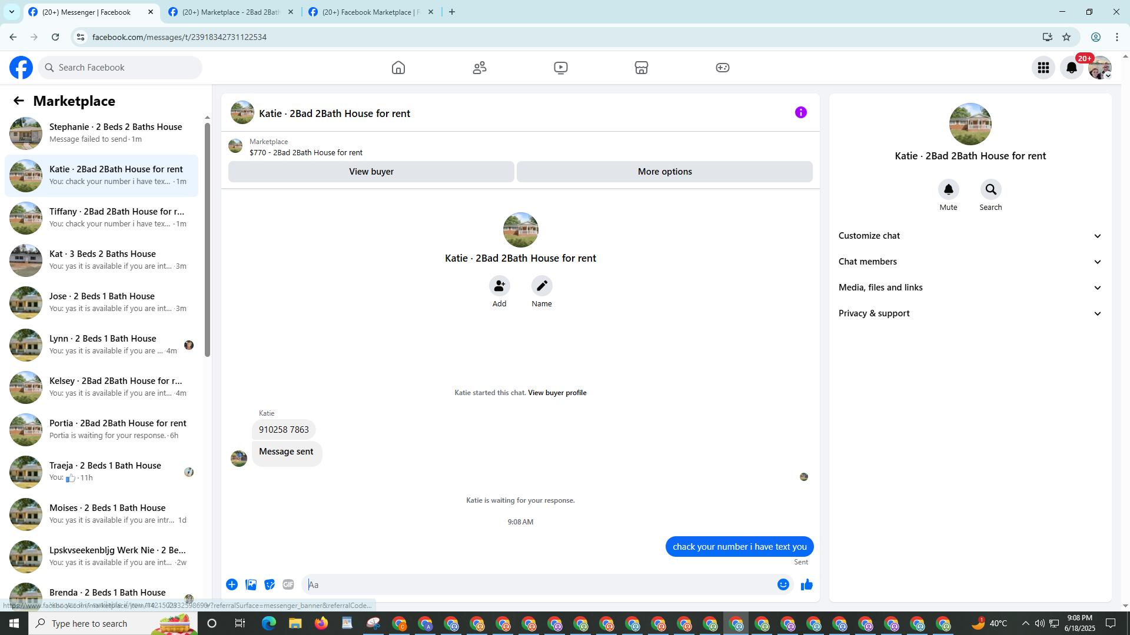
Task: Click the taskbar volume speaker icon
Action: point(1040,623)
